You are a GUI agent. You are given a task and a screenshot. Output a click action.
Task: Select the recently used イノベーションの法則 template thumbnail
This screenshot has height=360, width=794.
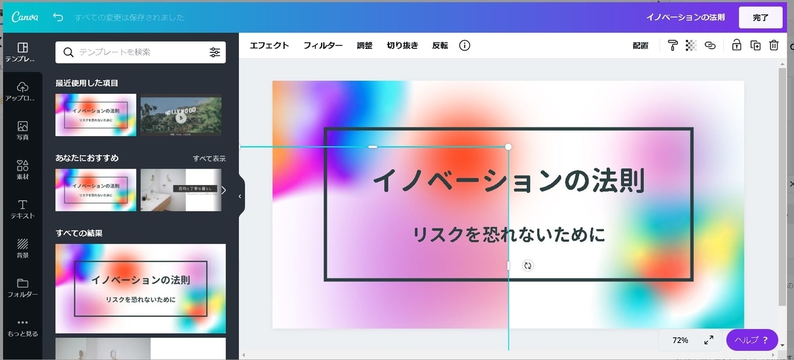96,115
